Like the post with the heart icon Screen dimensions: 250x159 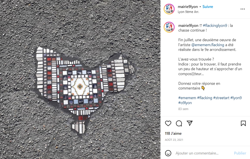[168, 123]
